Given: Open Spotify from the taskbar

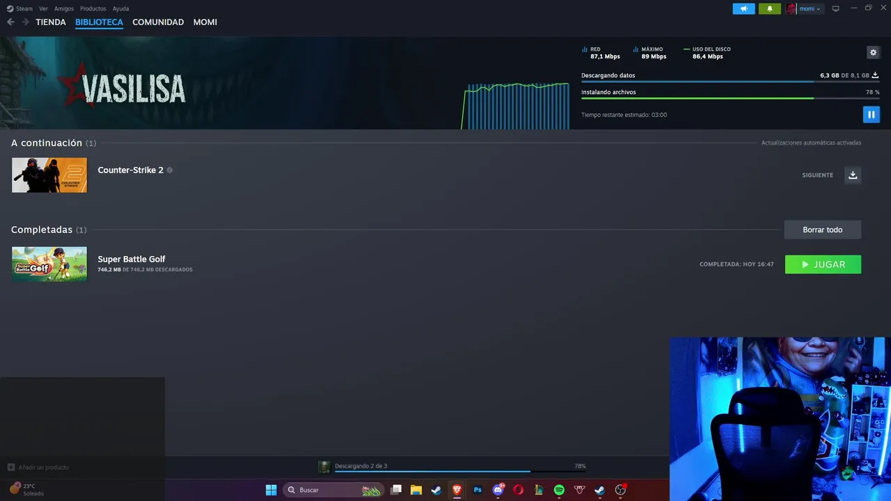Looking at the screenshot, I should click(559, 490).
